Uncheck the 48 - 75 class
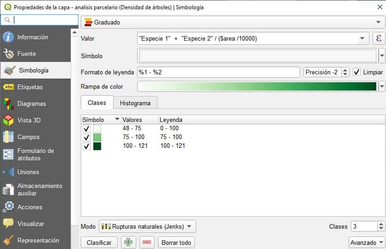 86,128
